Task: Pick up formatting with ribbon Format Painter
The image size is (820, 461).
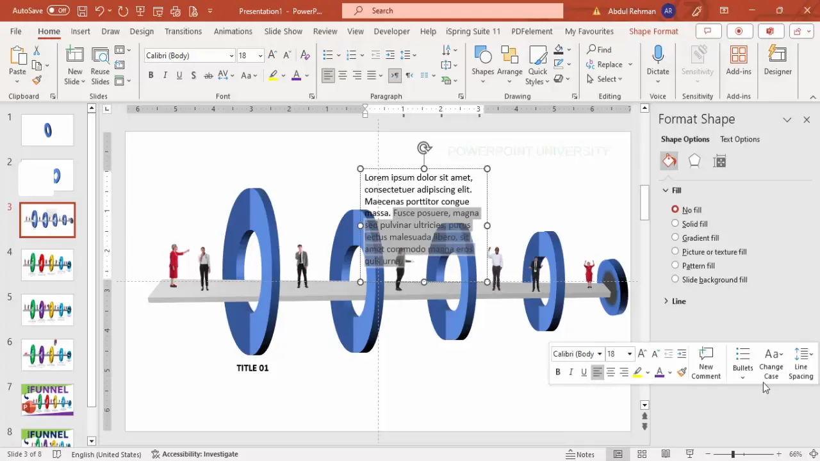Action: [x=37, y=80]
